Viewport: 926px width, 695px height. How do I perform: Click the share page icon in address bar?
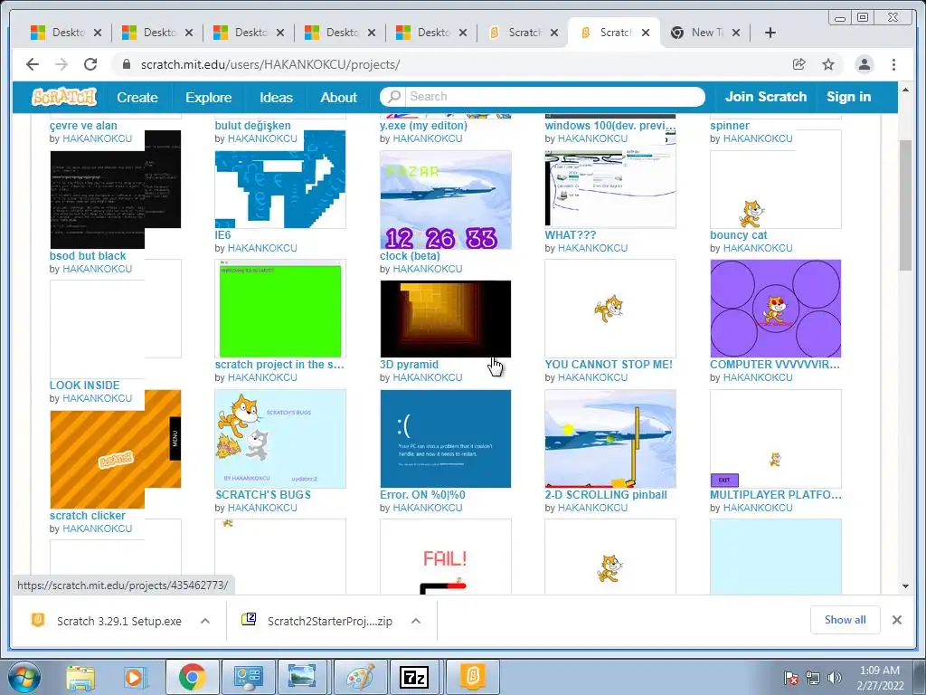799,64
